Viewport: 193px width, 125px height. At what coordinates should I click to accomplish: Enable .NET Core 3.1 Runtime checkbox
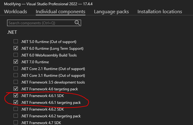click(16, 75)
